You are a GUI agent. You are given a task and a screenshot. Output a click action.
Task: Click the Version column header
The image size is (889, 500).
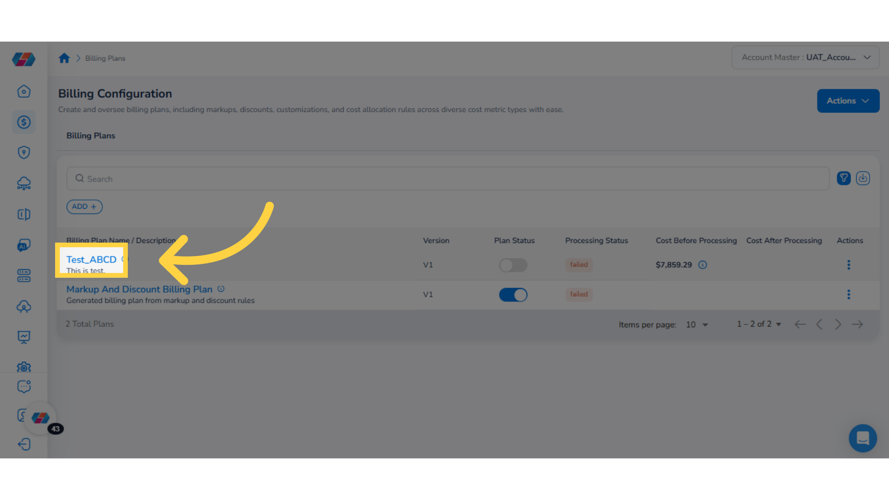(436, 241)
